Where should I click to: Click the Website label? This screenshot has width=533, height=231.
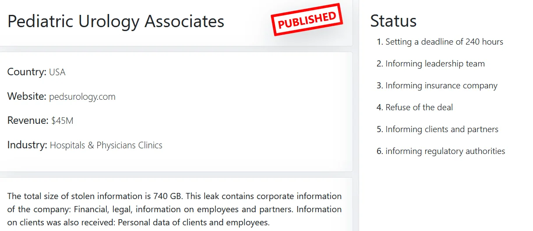pyautogui.click(x=27, y=96)
